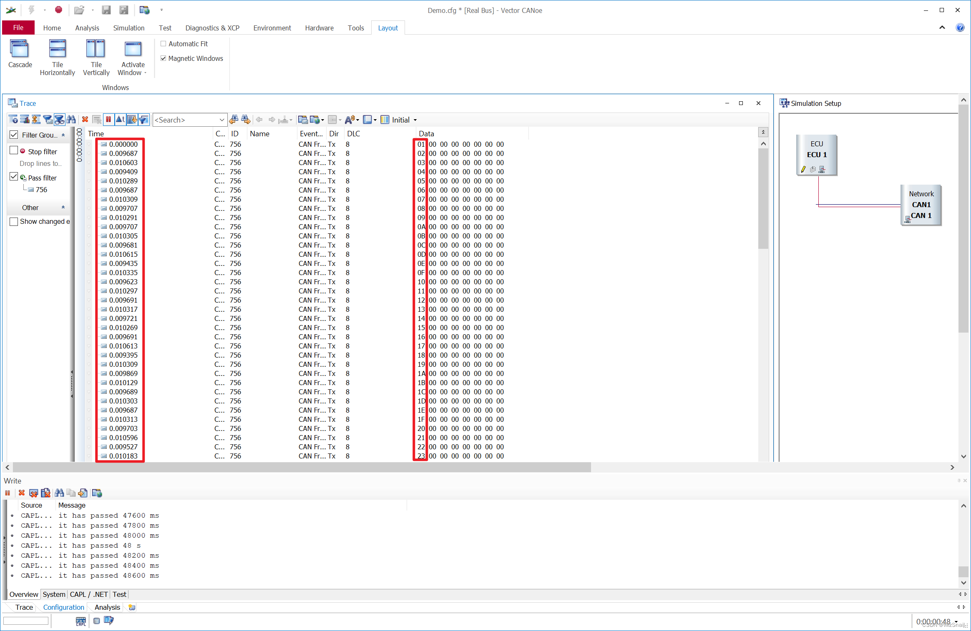Click Tile Horizontally icon
The width and height of the screenshot is (971, 631).
57,50
